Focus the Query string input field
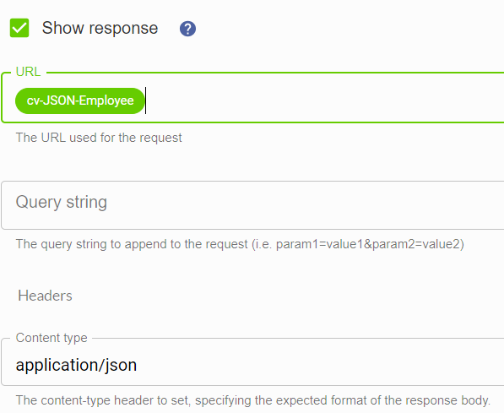This screenshot has height=413, width=504. coord(252,205)
